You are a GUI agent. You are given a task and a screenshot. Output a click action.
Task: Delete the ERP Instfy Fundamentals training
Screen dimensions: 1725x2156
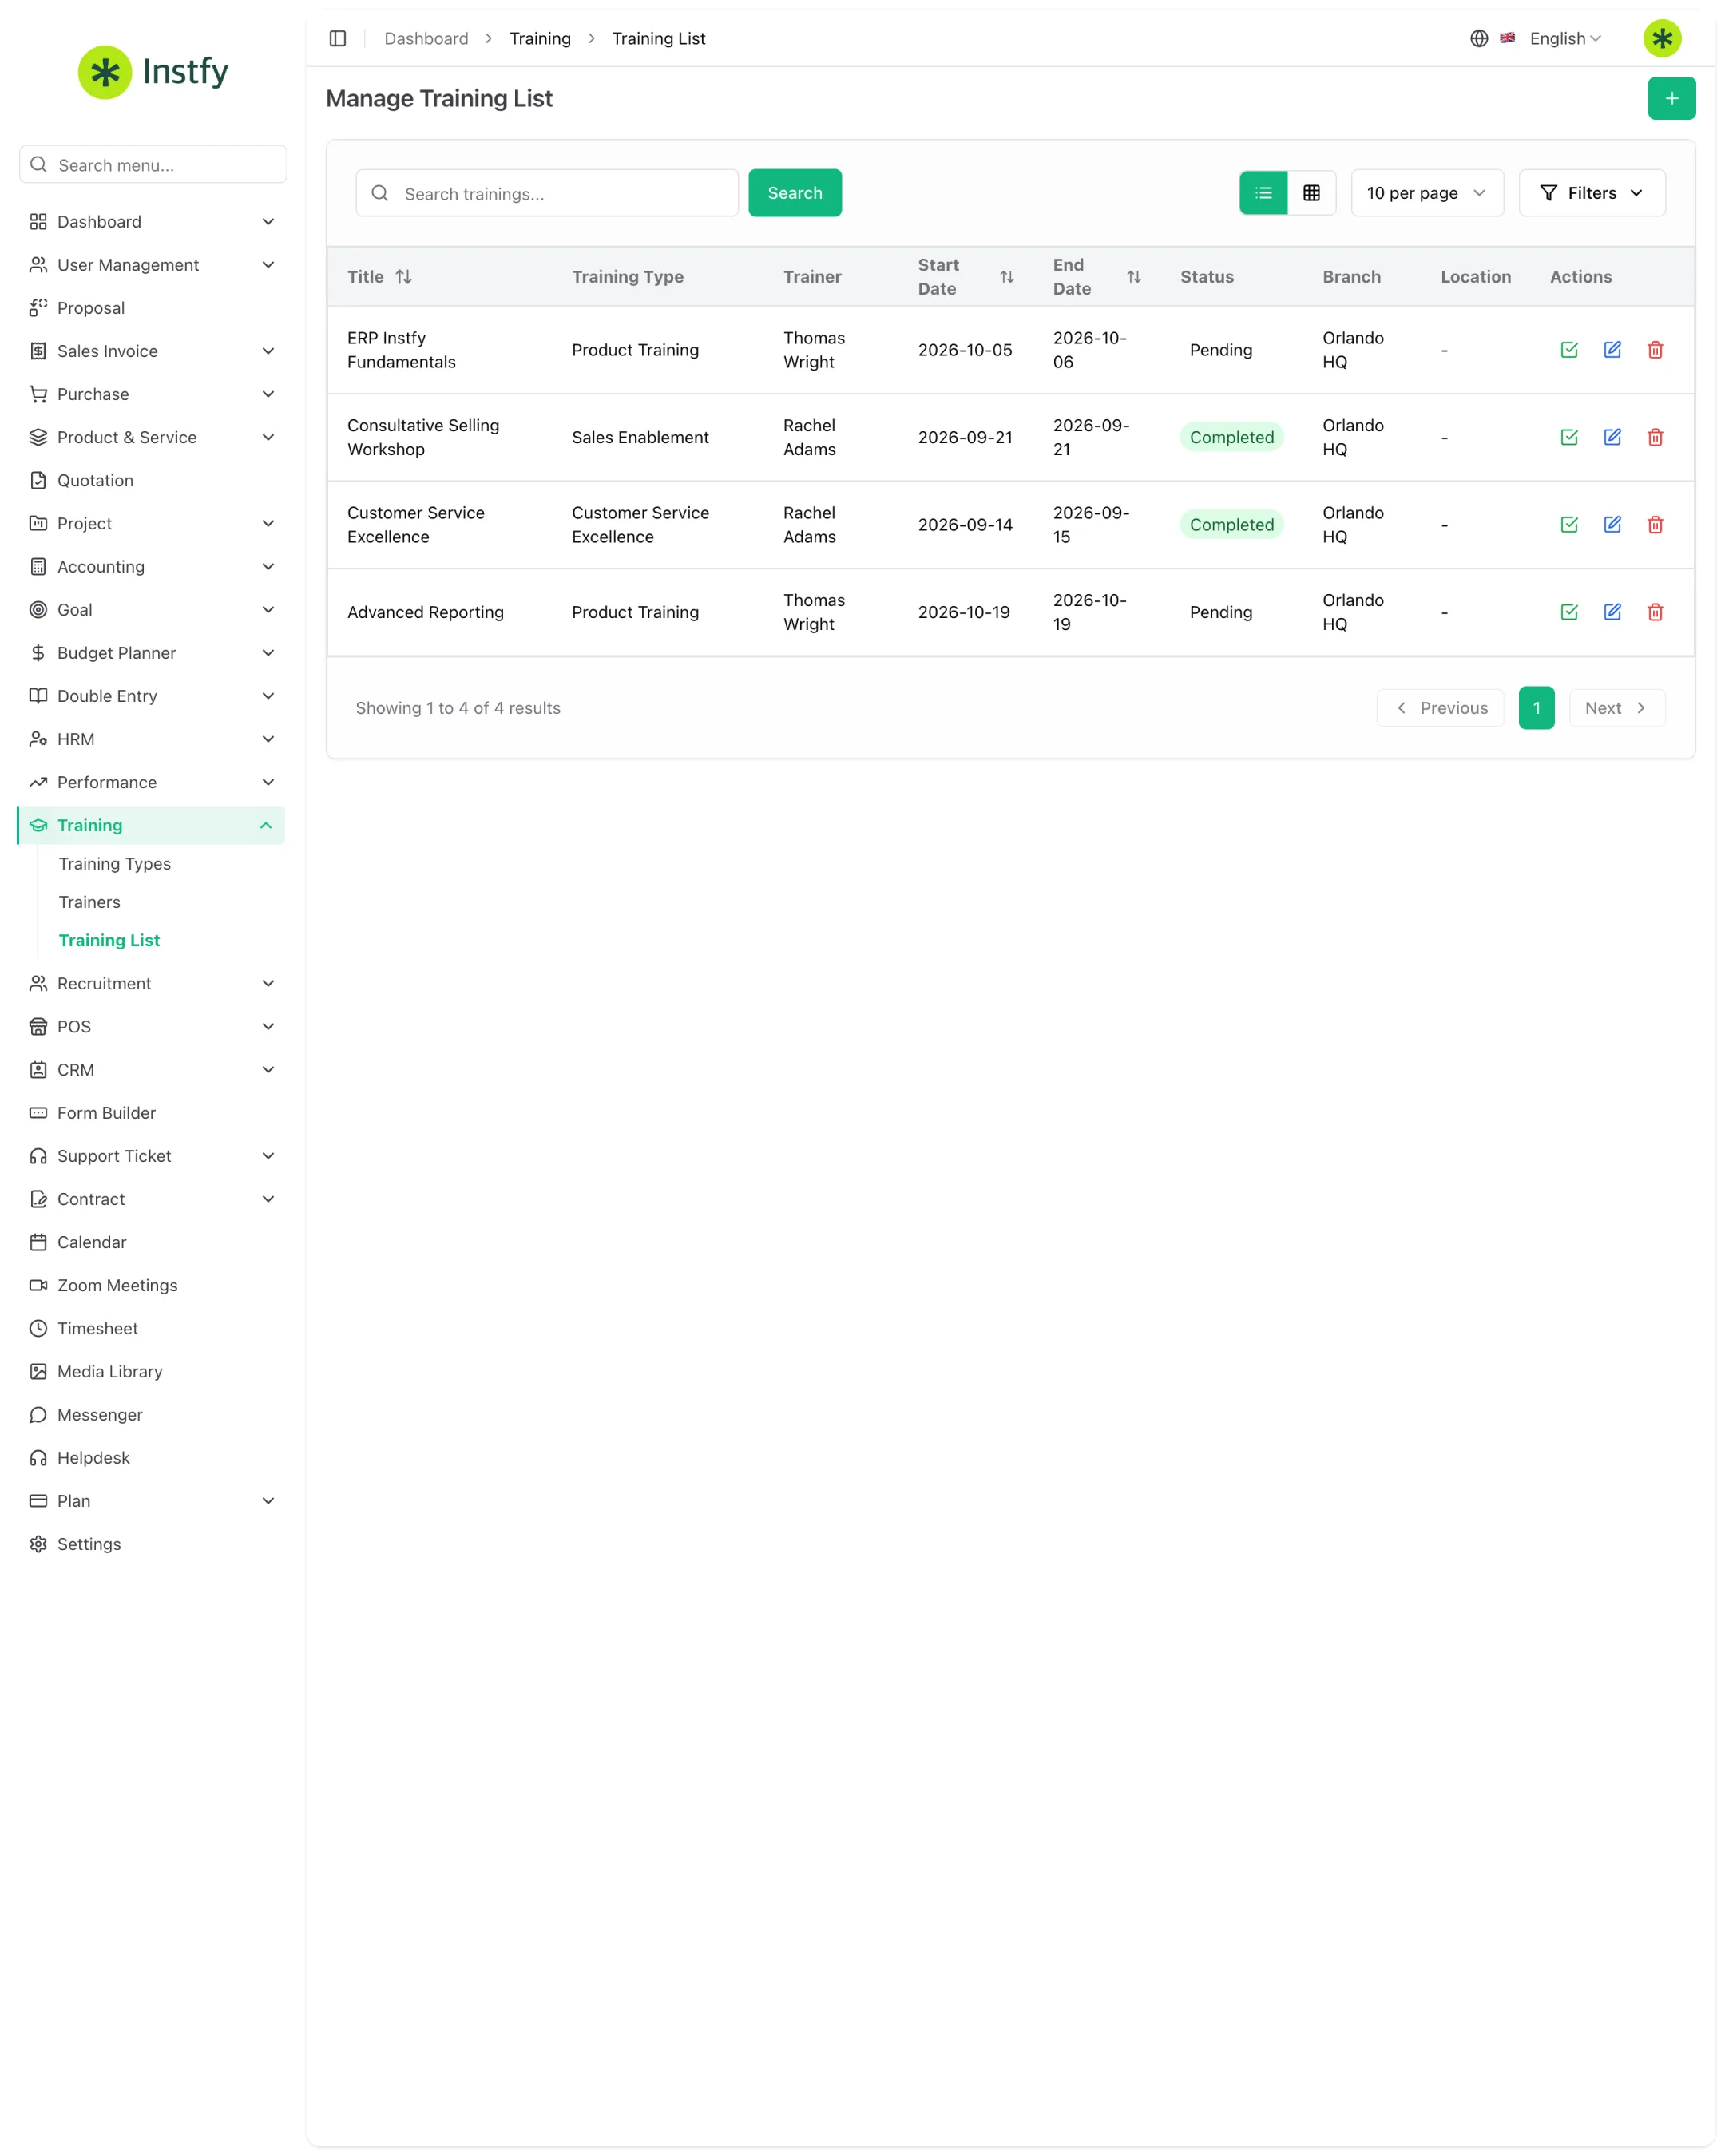1655,350
